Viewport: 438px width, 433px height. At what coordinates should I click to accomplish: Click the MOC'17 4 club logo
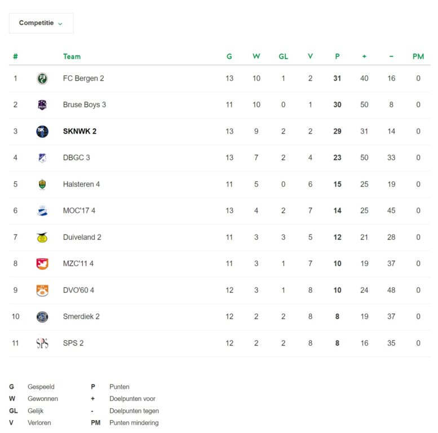[42, 211]
